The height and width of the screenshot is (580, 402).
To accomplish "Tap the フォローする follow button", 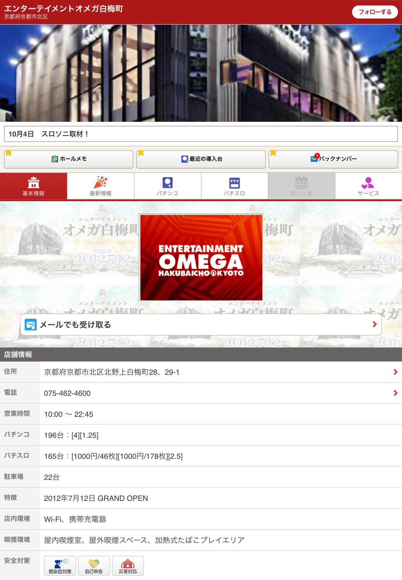I will (375, 12).
